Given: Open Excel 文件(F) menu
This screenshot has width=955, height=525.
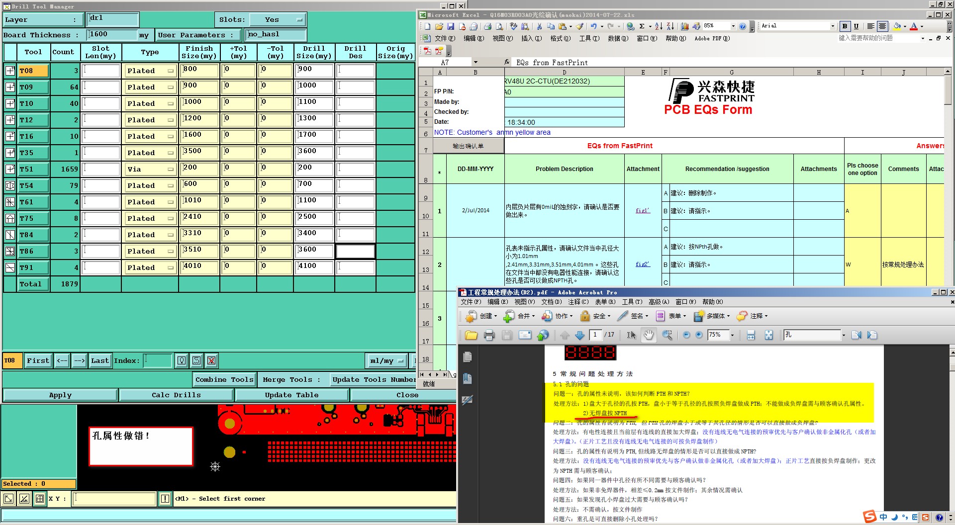Looking at the screenshot, I should point(445,38).
